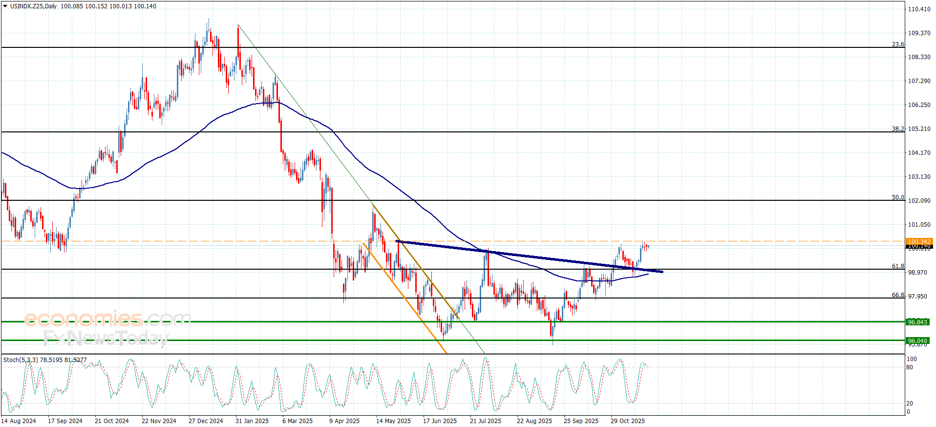Click the 27 Dec 2024 date label
This screenshot has height=427, width=936.
point(206,421)
